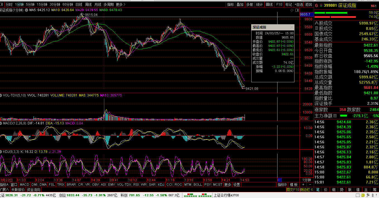The width and height of the screenshot is (379, 198).
Task: Zoom in chart with + button
Action: pos(303,185)
